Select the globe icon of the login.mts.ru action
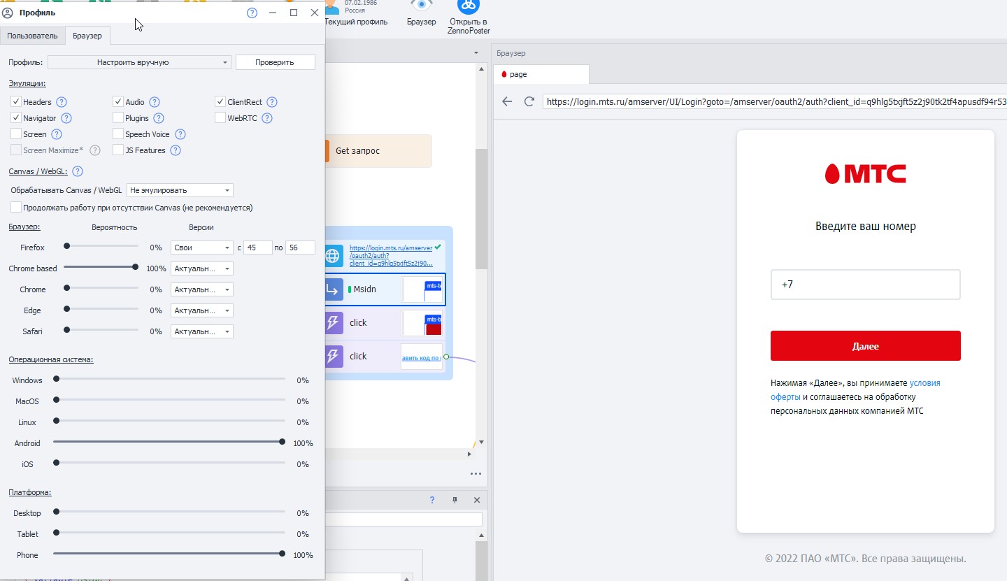Viewport: 1007px width, 581px height. coord(334,257)
